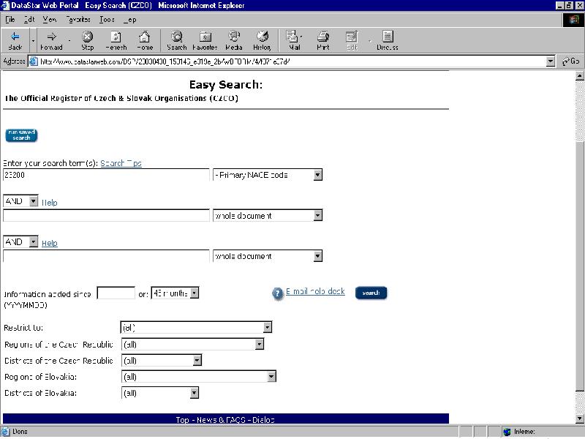Open the Search Tips link
The image size is (585, 439).
point(121,163)
